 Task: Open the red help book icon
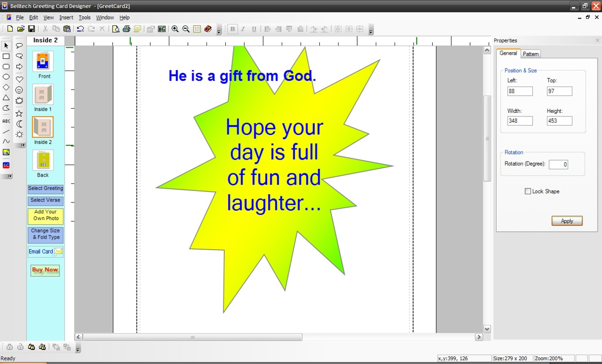point(208,29)
